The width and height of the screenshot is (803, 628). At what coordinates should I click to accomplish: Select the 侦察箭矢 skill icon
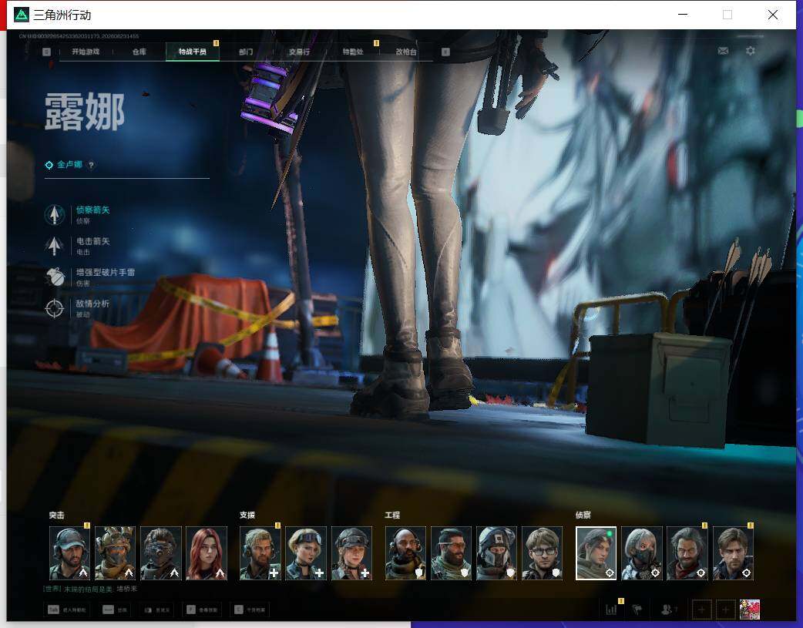coord(54,215)
